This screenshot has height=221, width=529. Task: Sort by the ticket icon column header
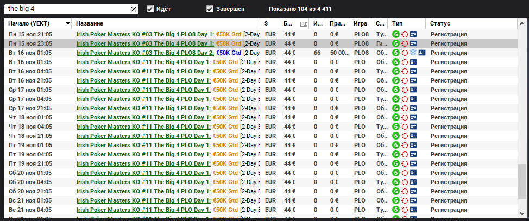[303, 23]
